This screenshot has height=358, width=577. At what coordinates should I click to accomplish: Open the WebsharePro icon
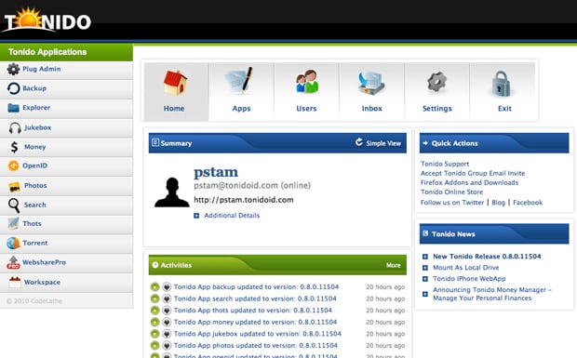point(13,262)
